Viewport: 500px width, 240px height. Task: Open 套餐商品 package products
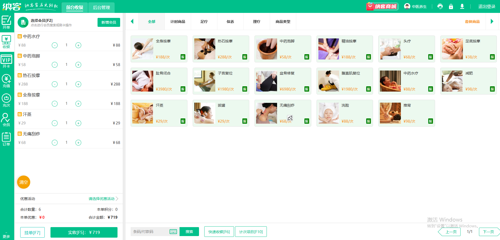[472, 22]
